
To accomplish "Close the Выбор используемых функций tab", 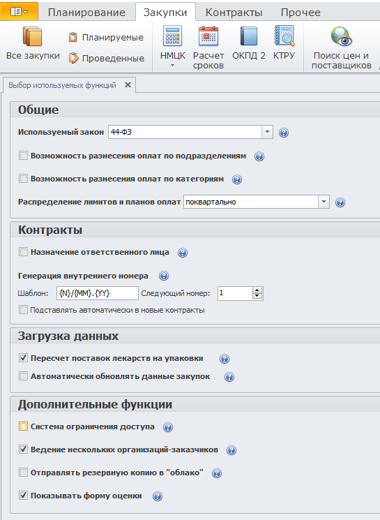I will (x=128, y=85).
